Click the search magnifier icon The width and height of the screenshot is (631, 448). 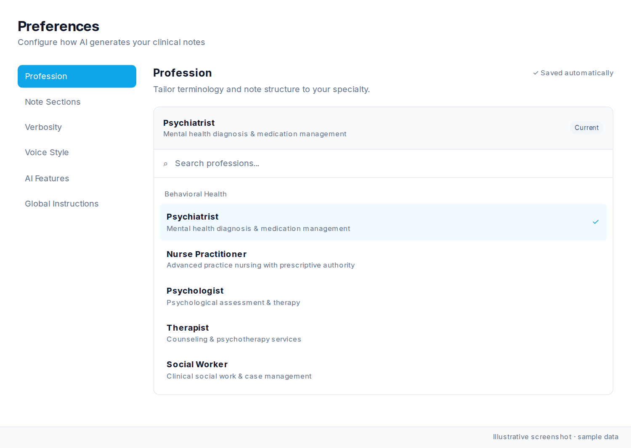[x=165, y=164]
